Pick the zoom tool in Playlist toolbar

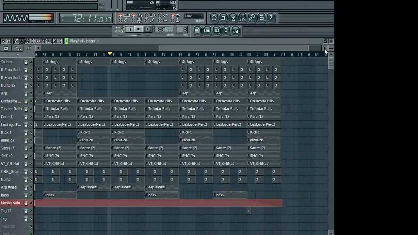tap(55, 41)
